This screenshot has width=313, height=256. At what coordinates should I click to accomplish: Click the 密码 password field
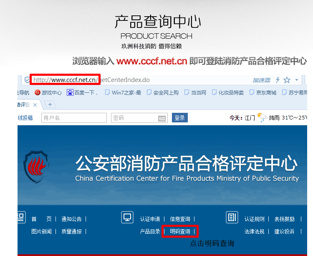point(139,118)
